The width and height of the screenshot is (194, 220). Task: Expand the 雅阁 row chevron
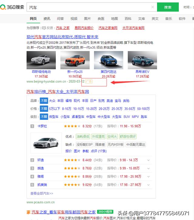tap(149, 177)
